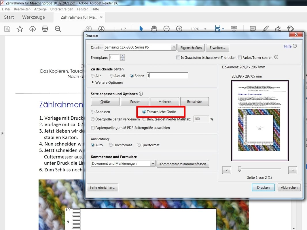307x230 pixels.
Task: Click the star bookmark icon in toolbar
Action: click(20, 29)
